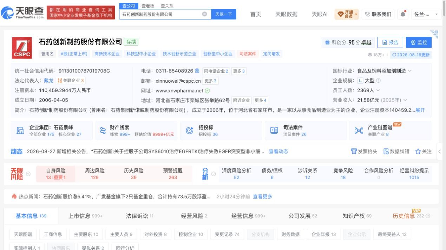Click the 天眼一下 search button
The image size is (446, 250).
pyautogui.click(x=224, y=14)
